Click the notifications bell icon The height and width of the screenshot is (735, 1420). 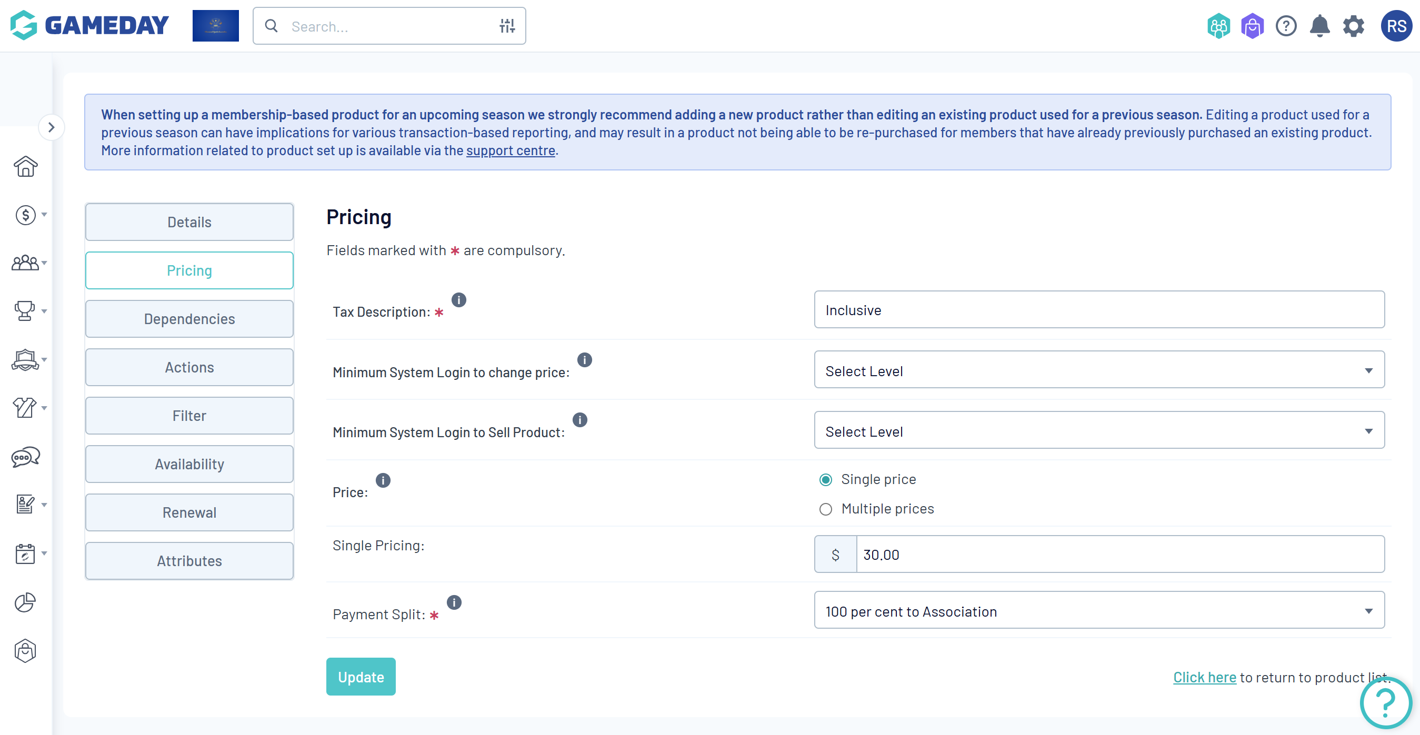pyautogui.click(x=1319, y=26)
